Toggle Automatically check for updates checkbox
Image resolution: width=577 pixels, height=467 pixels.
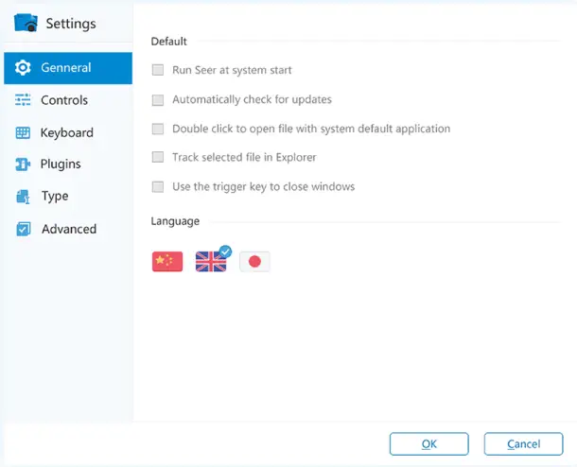(158, 99)
